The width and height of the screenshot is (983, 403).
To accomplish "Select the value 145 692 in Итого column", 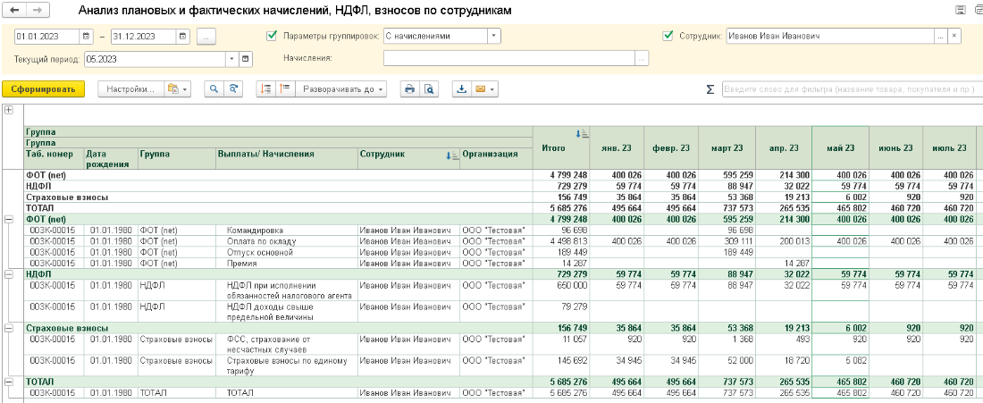I will point(570,361).
